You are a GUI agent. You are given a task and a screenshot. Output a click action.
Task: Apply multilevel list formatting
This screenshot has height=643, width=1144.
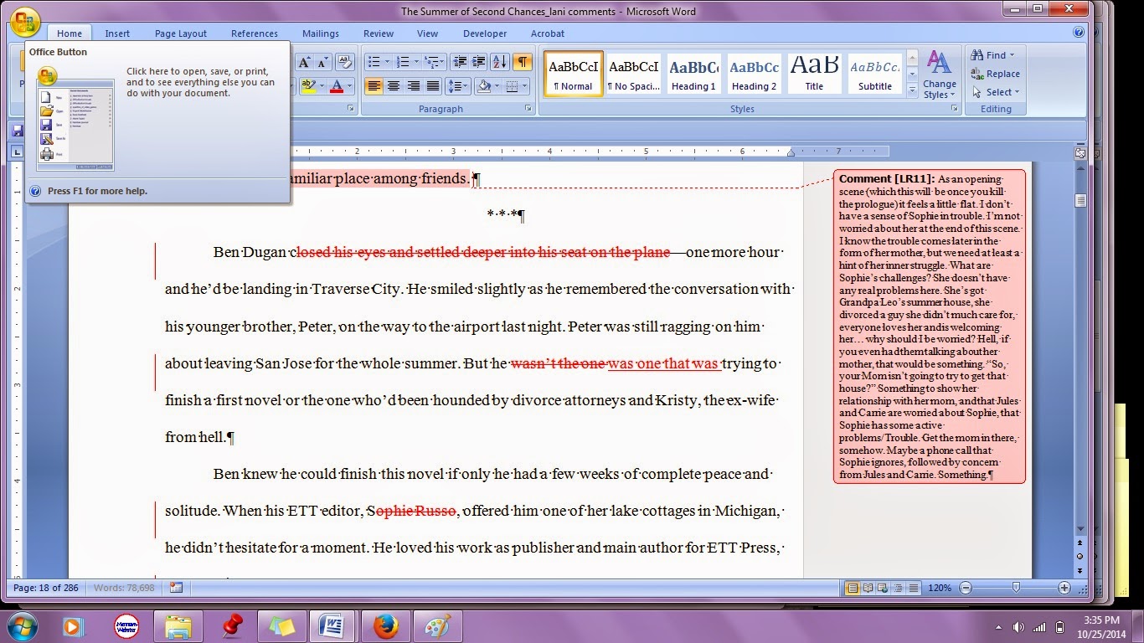[430, 62]
